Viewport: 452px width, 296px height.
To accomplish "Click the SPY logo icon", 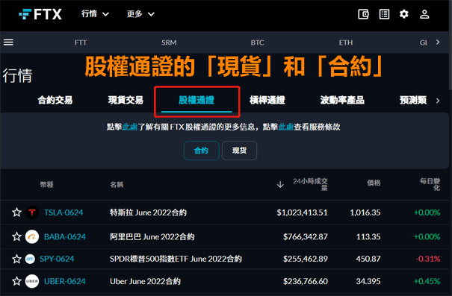I will pos(30,259).
